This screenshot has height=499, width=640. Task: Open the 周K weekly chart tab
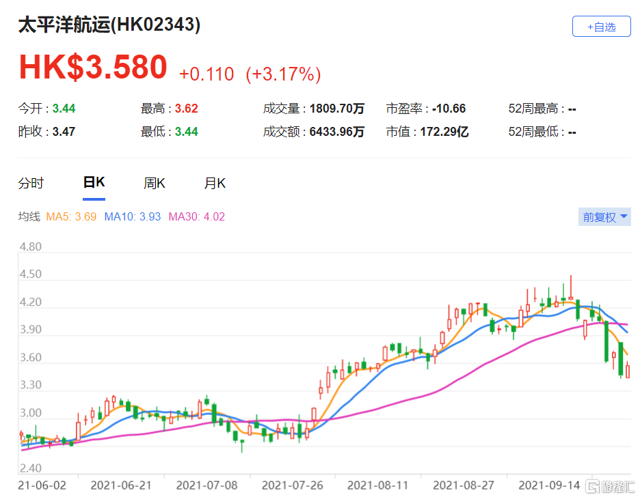click(x=155, y=184)
